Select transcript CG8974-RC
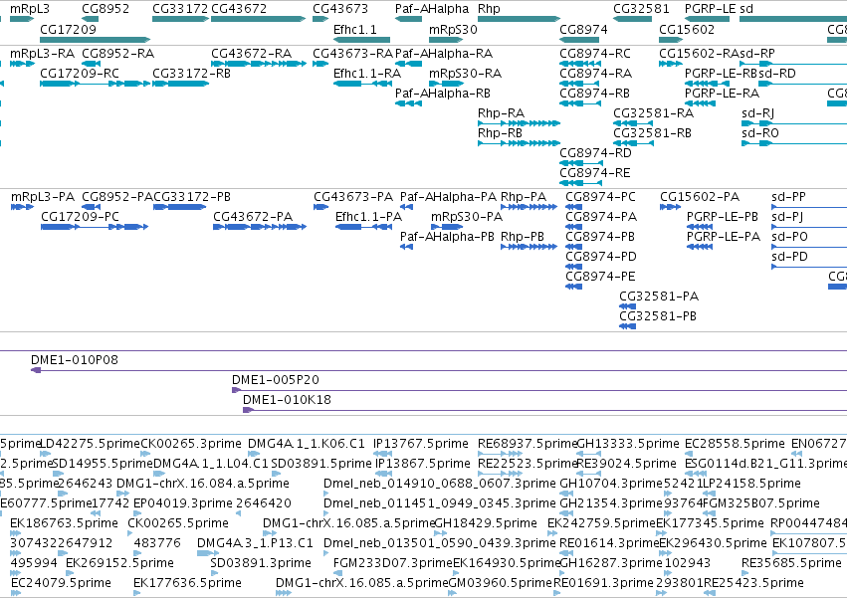 595,54
